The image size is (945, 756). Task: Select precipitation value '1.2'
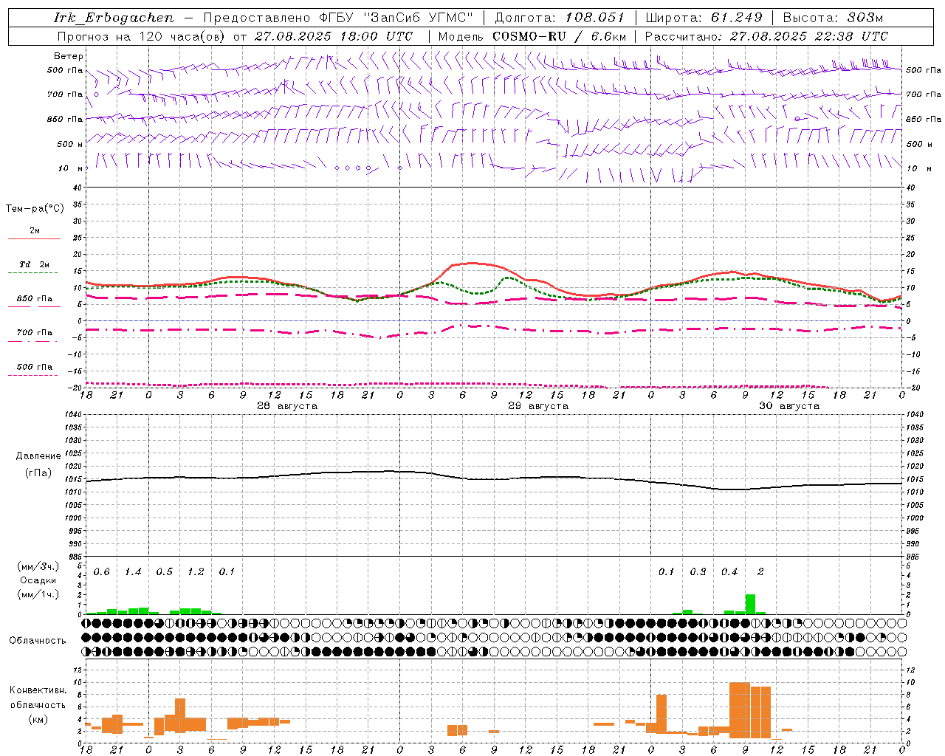[x=196, y=572]
